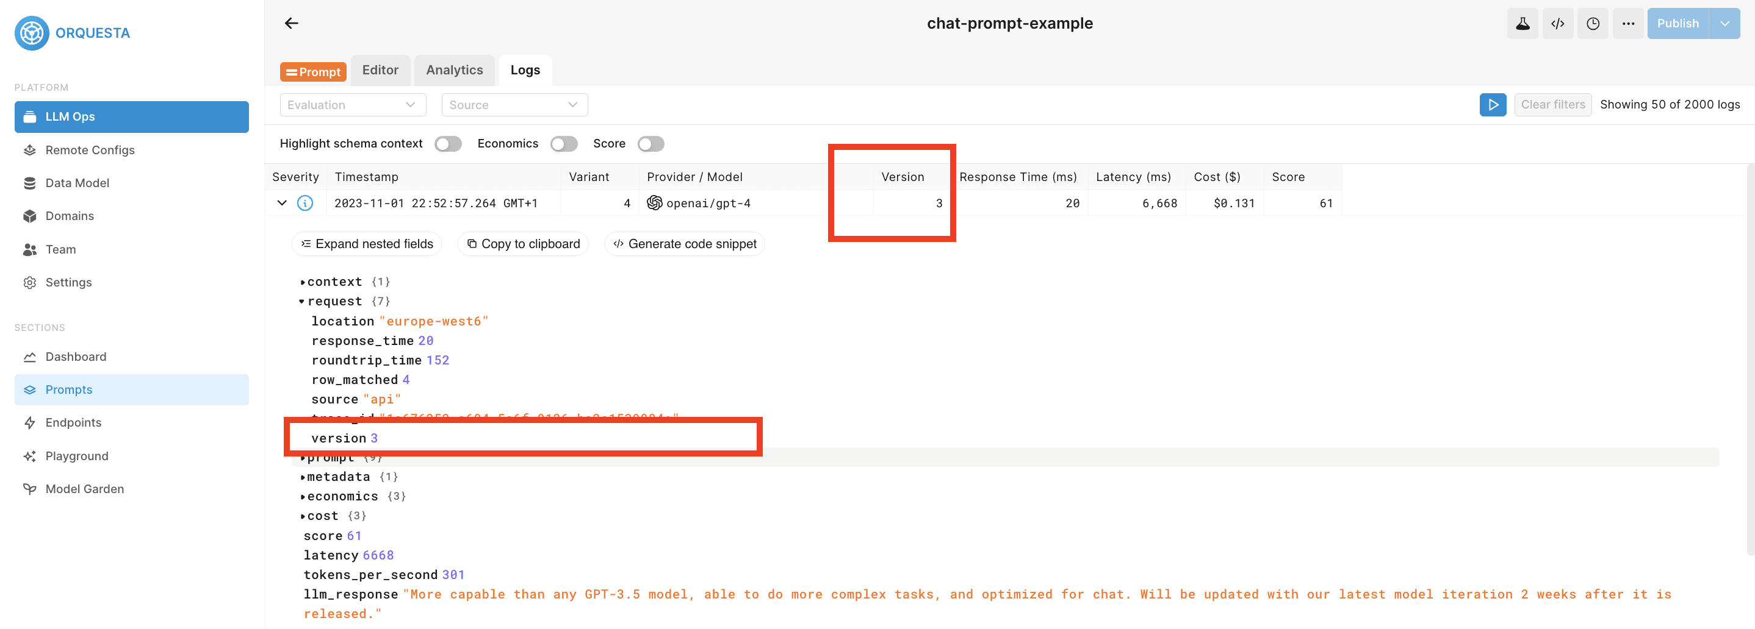
Task: Select the Logs tab
Action: click(525, 70)
